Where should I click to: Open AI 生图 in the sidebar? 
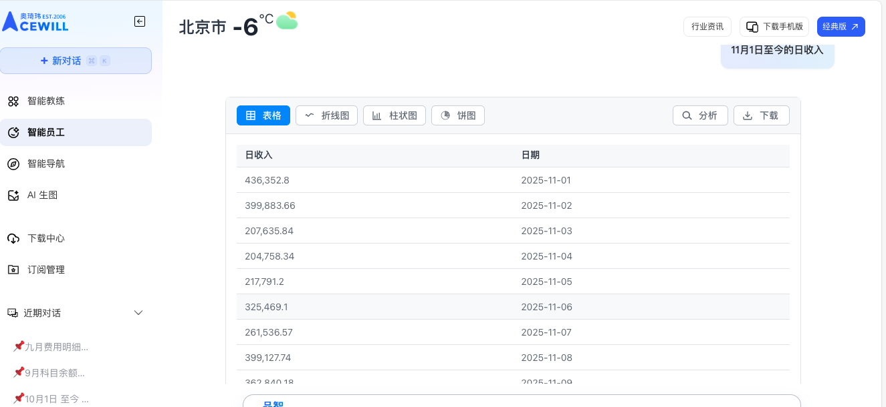pyautogui.click(x=42, y=195)
